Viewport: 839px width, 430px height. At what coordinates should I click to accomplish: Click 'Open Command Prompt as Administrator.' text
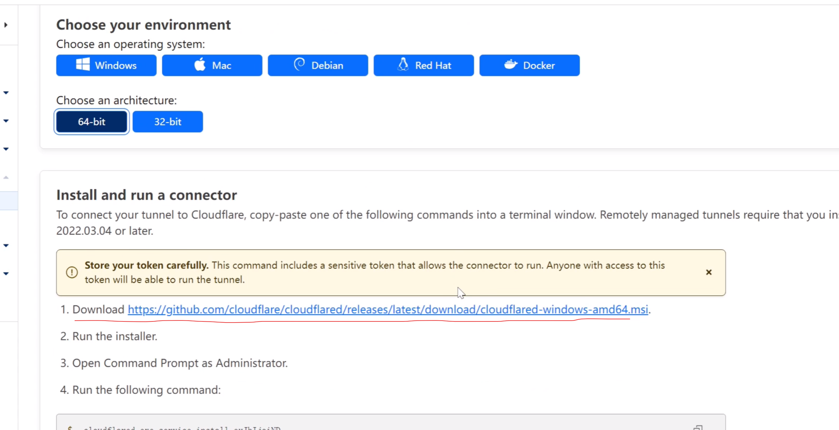pyautogui.click(x=180, y=363)
